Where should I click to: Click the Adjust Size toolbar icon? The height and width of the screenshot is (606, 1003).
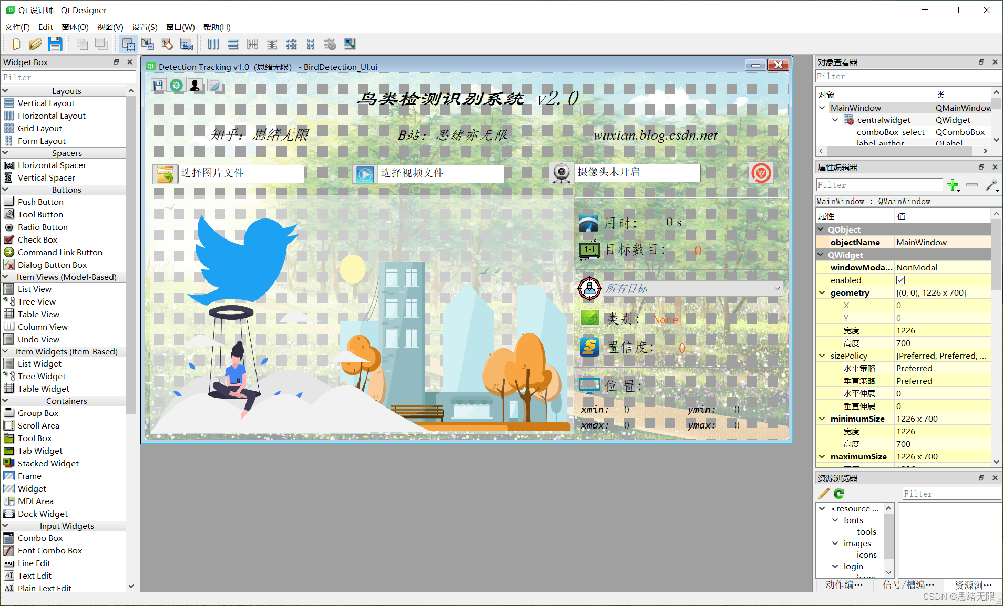click(350, 44)
